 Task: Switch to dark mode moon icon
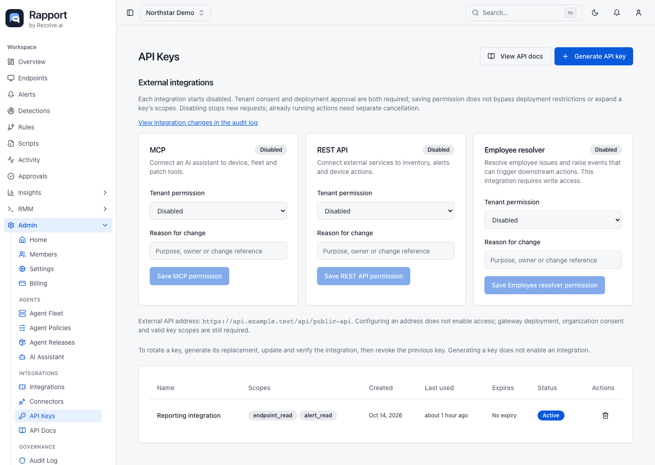595,13
